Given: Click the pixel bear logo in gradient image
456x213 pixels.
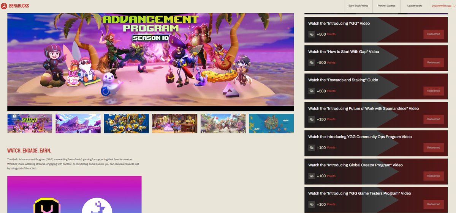Looking at the screenshot, I should pos(97,205).
